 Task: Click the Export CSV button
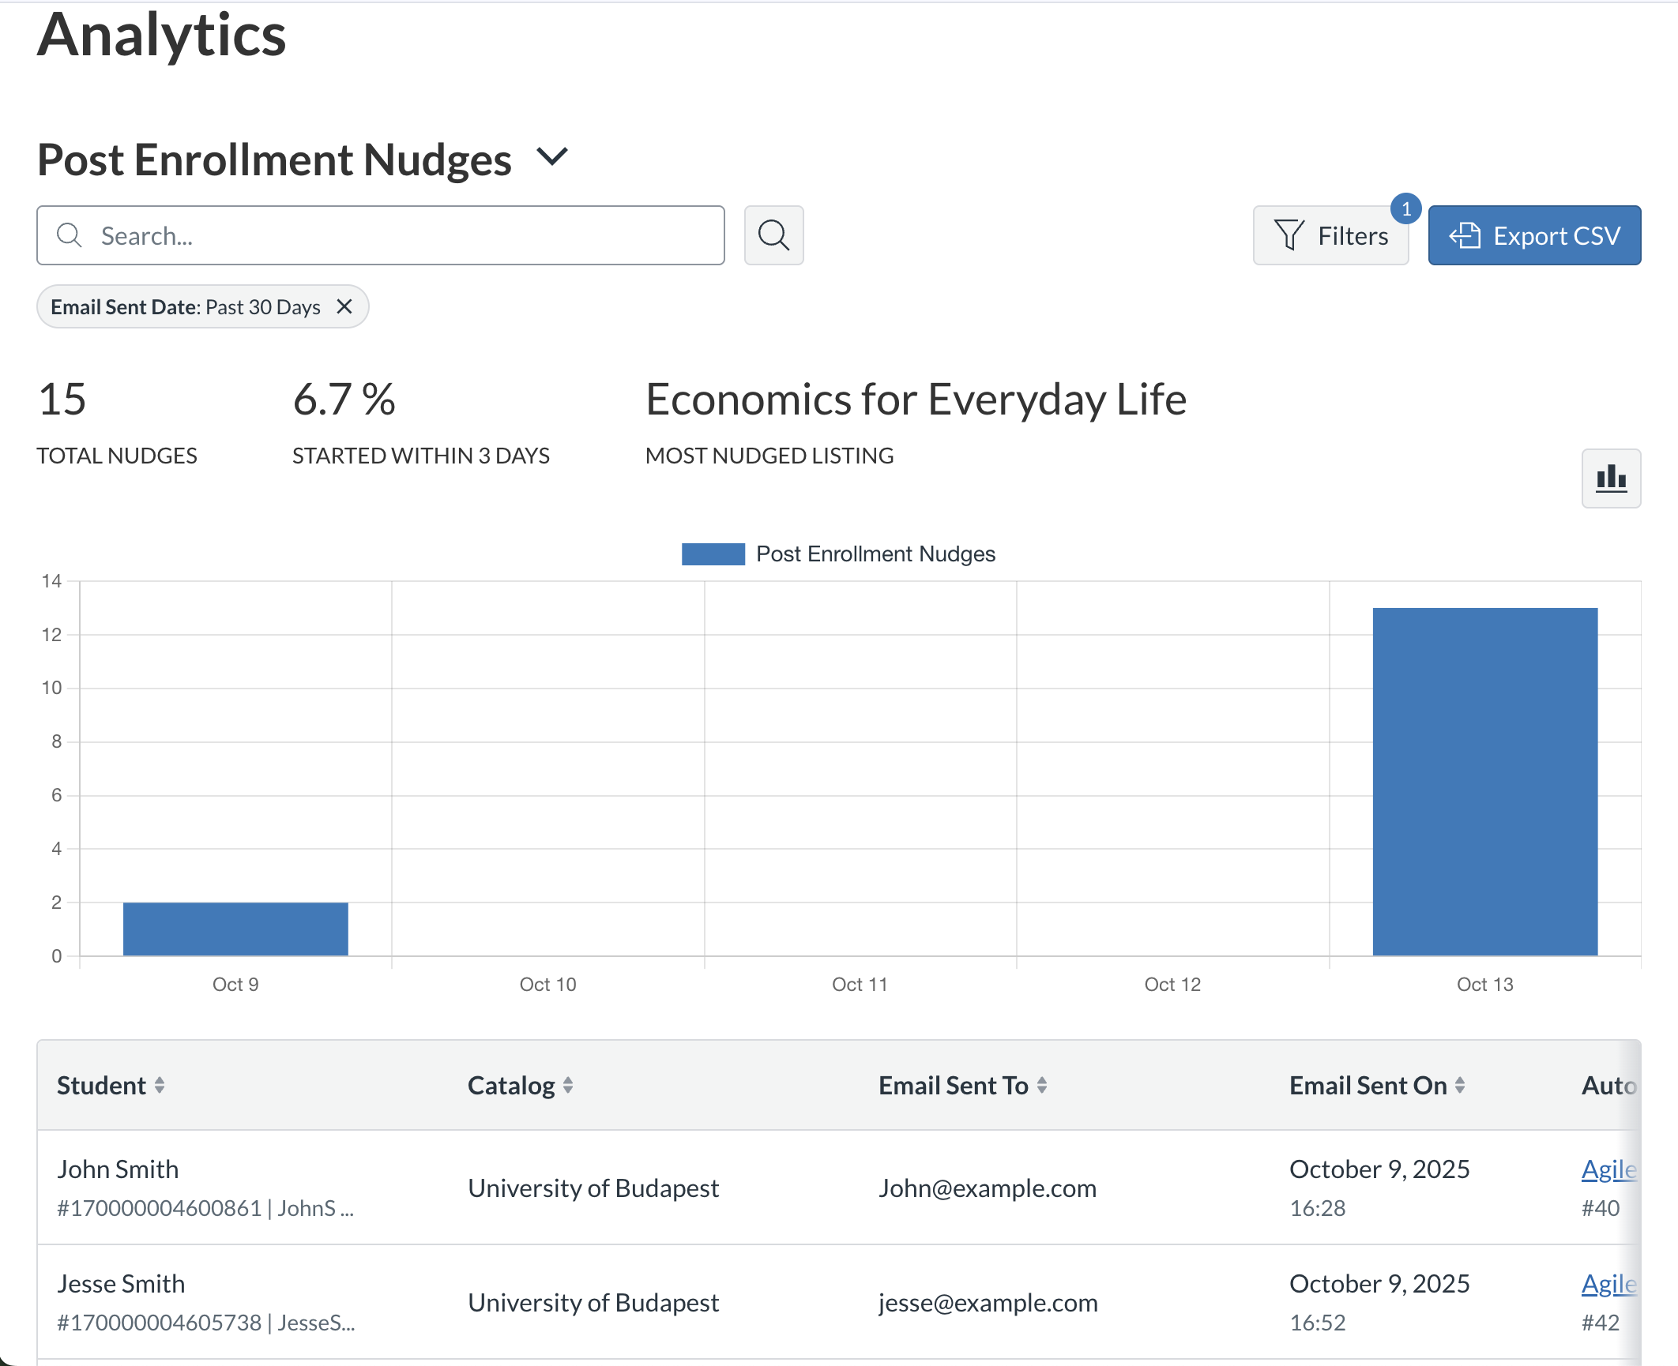[1534, 235]
